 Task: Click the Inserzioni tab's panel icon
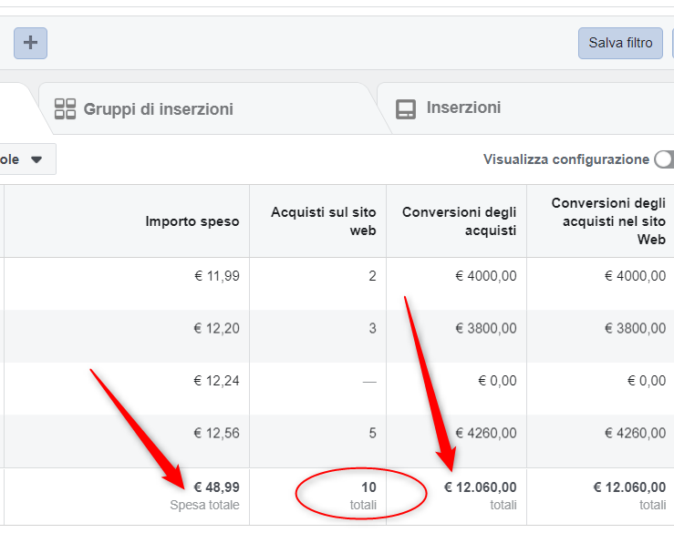(x=405, y=108)
